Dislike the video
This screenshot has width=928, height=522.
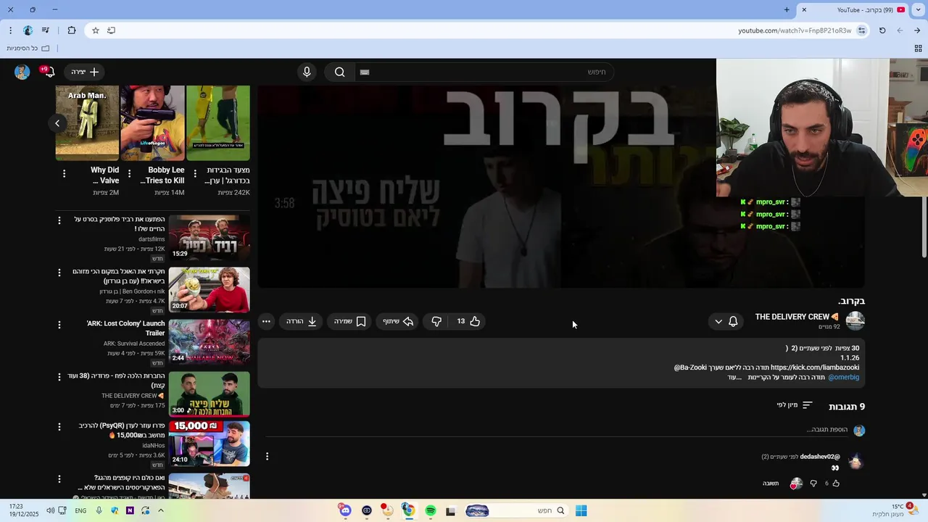click(x=436, y=321)
